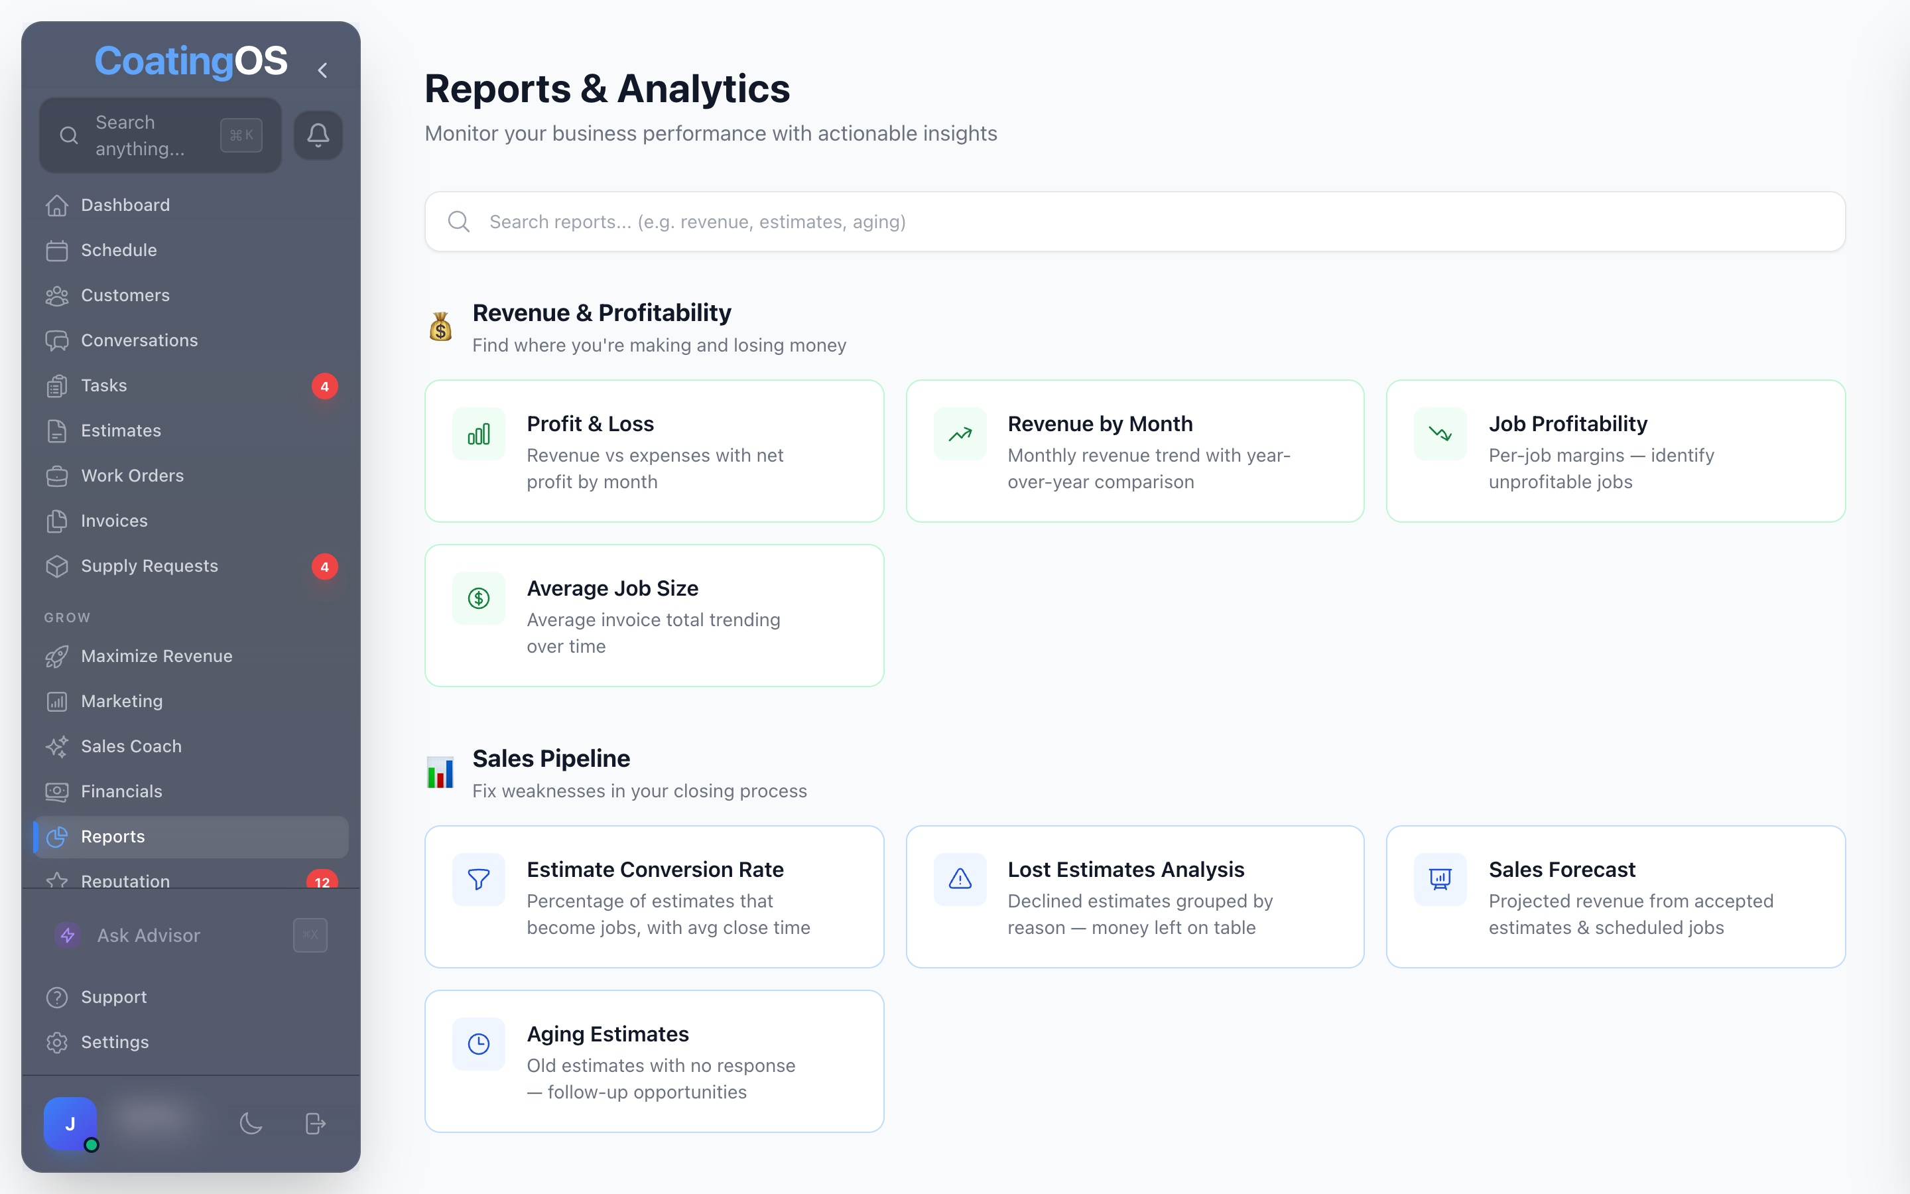This screenshot has height=1194, width=1910.
Task: Click the Supply Requests count badge
Action: (324, 567)
